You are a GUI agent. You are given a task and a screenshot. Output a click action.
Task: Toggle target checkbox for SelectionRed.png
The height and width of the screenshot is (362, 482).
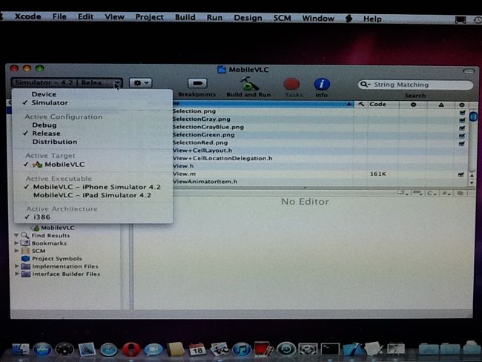[x=462, y=143]
